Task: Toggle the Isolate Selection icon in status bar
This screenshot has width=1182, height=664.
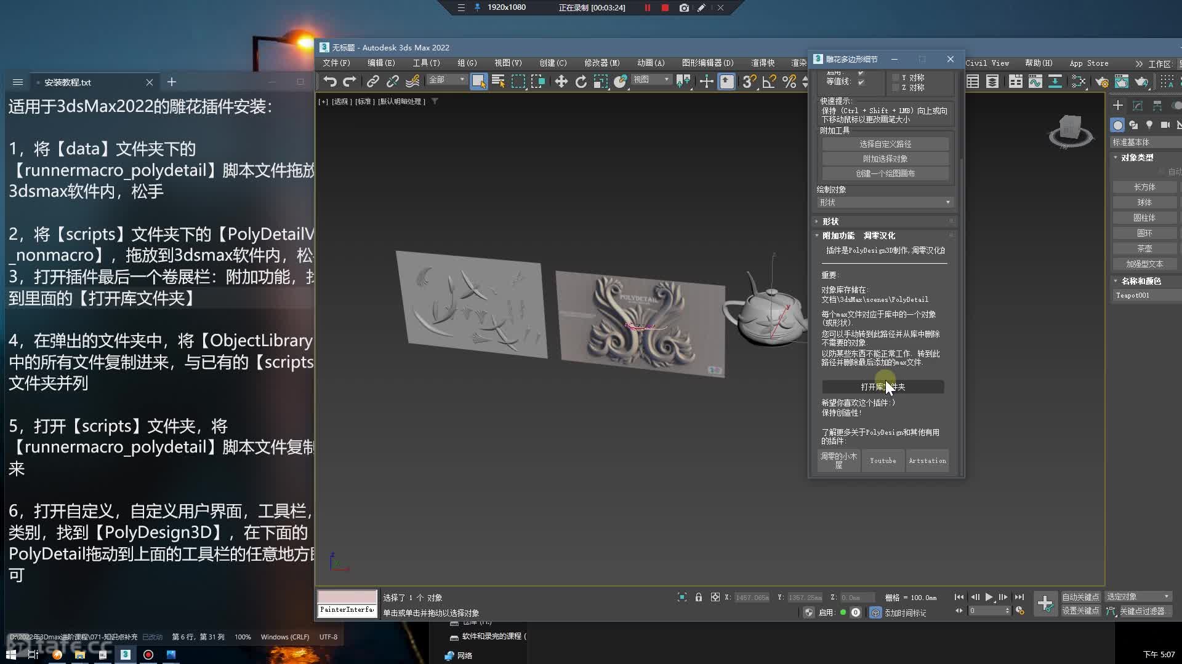Action: tap(682, 597)
